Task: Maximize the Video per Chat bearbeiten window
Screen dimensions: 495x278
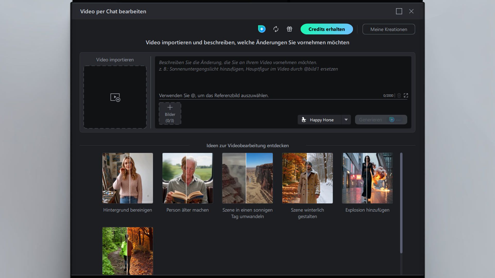Action: (x=399, y=11)
